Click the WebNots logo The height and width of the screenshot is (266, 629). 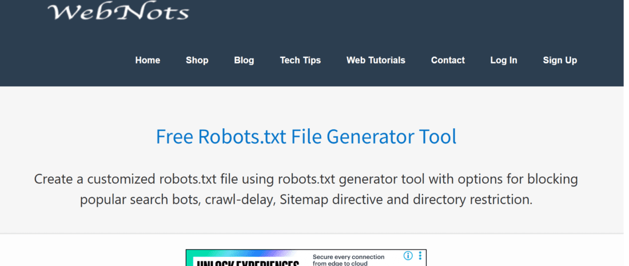click(118, 11)
